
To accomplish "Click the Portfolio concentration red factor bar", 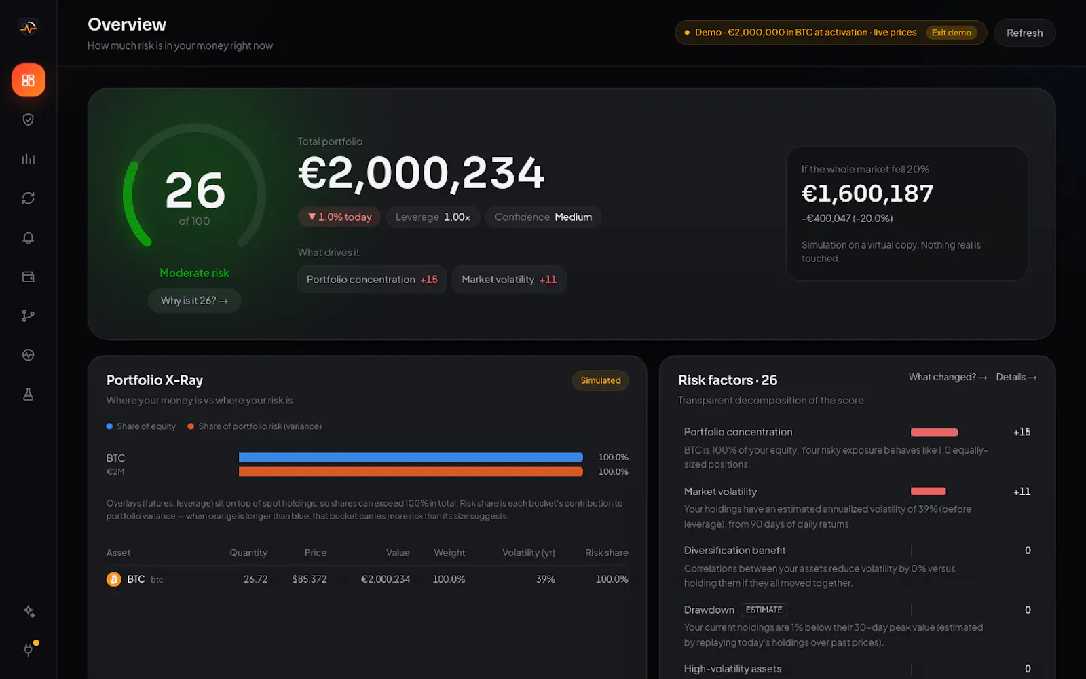I will [934, 433].
